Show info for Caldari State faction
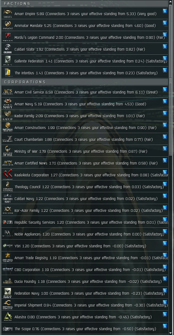This screenshot has height=335, width=174. [x=165, y=46]
